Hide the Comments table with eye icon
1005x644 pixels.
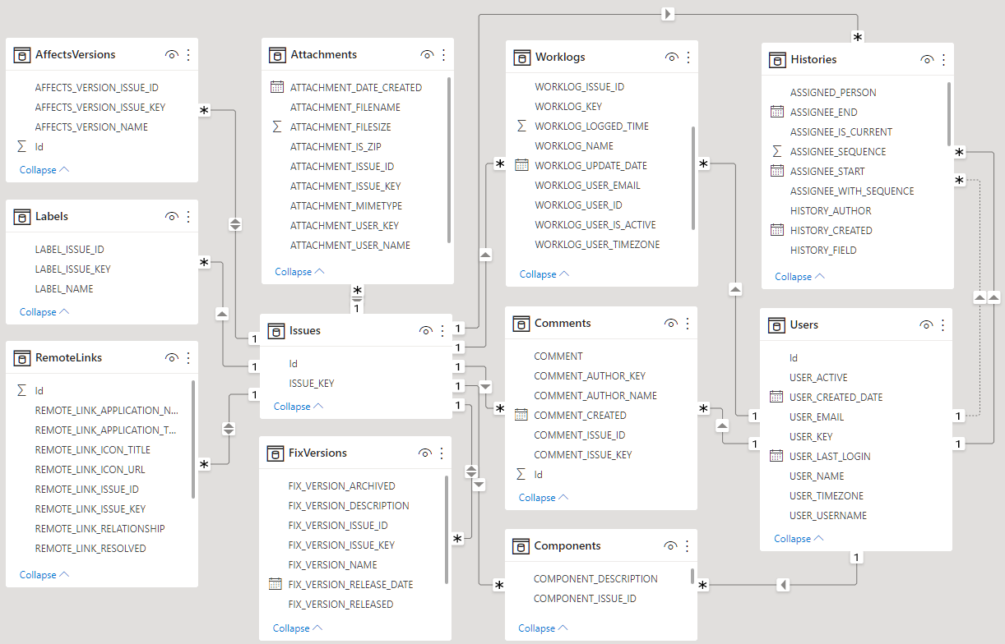pos(671,323)
